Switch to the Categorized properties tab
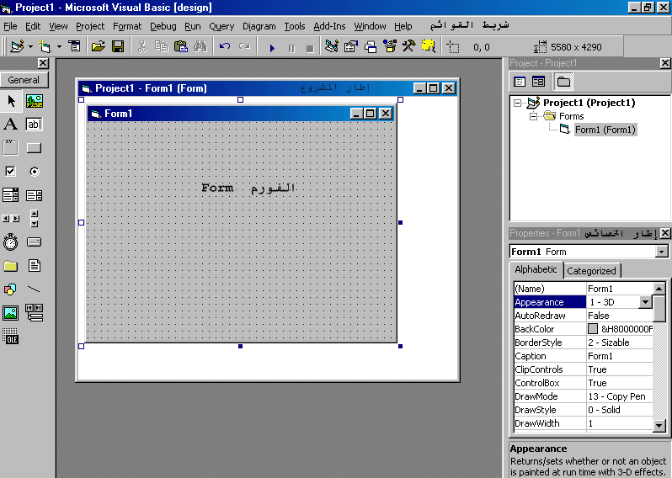 point(591,271)
